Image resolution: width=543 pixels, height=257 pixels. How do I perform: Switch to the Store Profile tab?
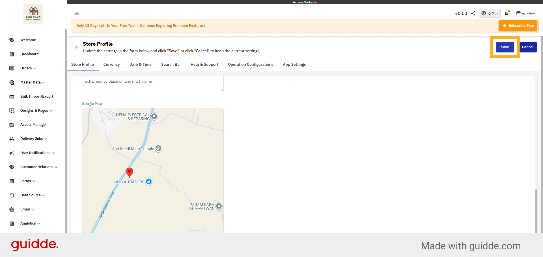point(83,65)
